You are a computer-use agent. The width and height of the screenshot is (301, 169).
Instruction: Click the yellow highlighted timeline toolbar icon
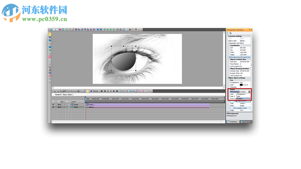87,91
